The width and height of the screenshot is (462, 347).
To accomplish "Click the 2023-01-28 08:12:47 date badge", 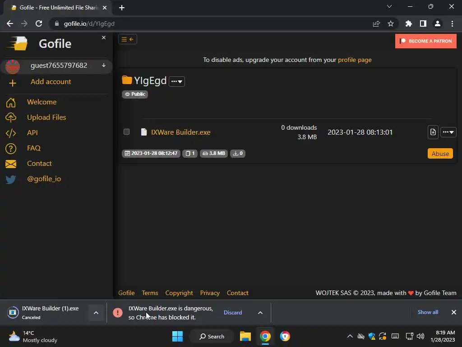I will [151, 154].
